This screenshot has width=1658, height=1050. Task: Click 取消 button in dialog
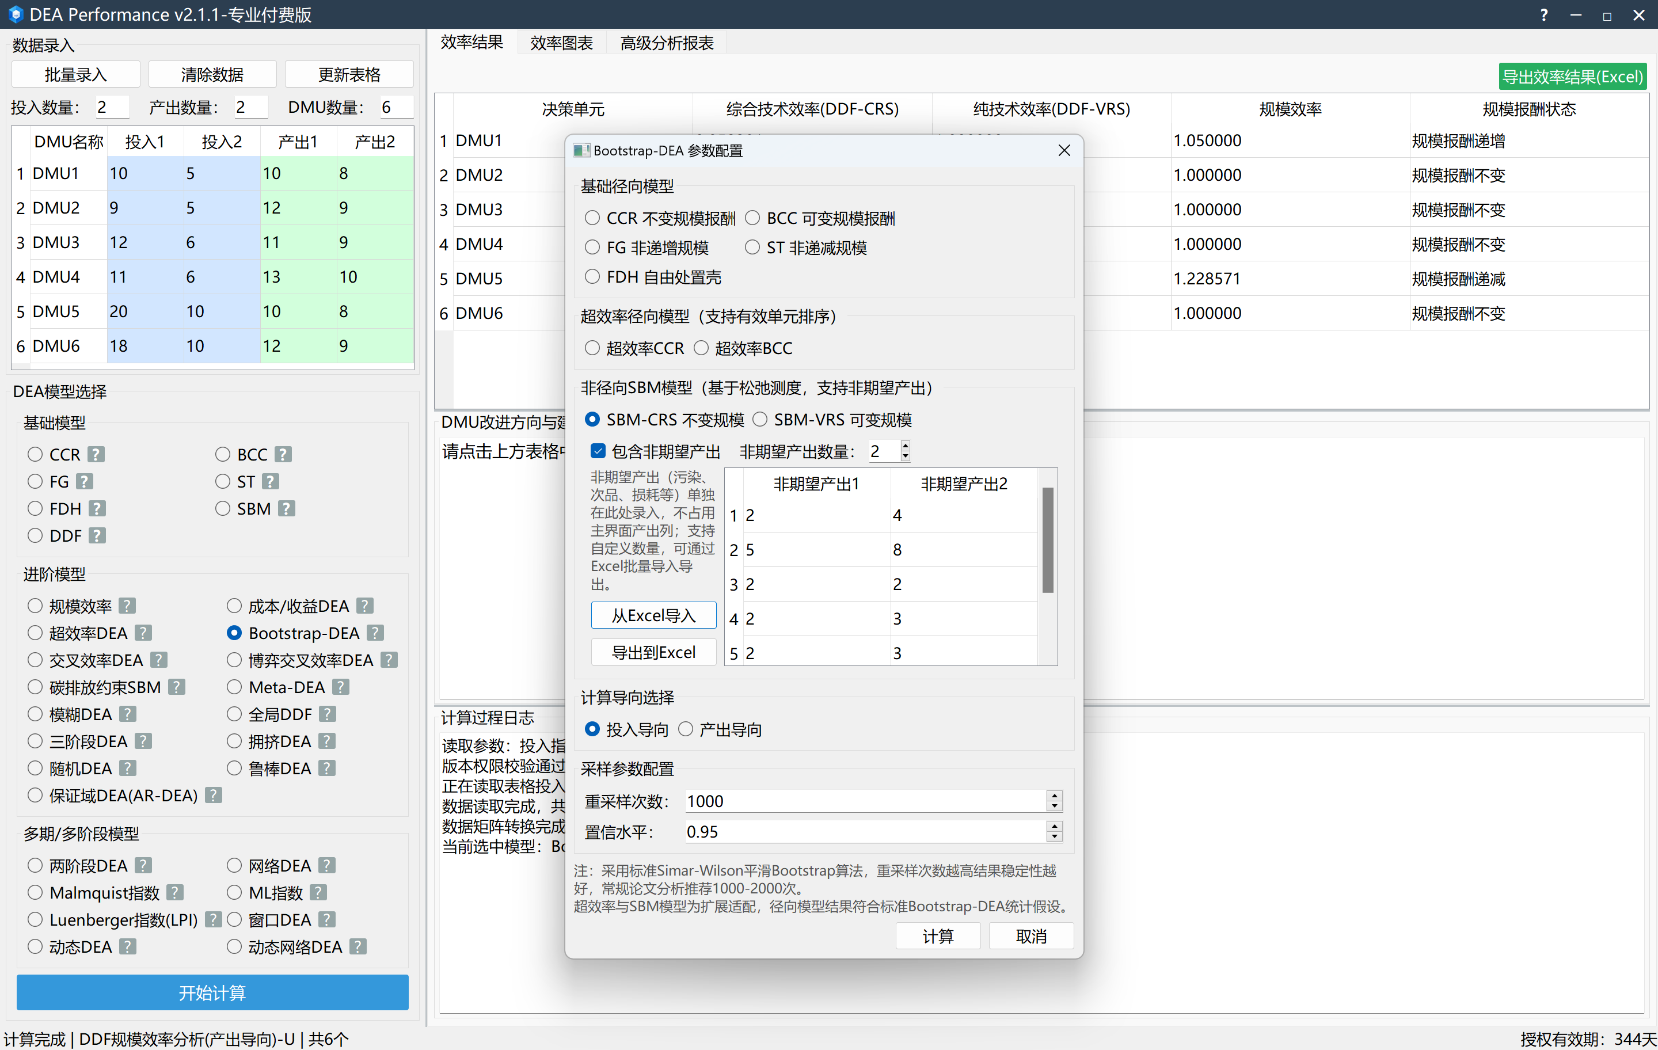[1030, 935]
